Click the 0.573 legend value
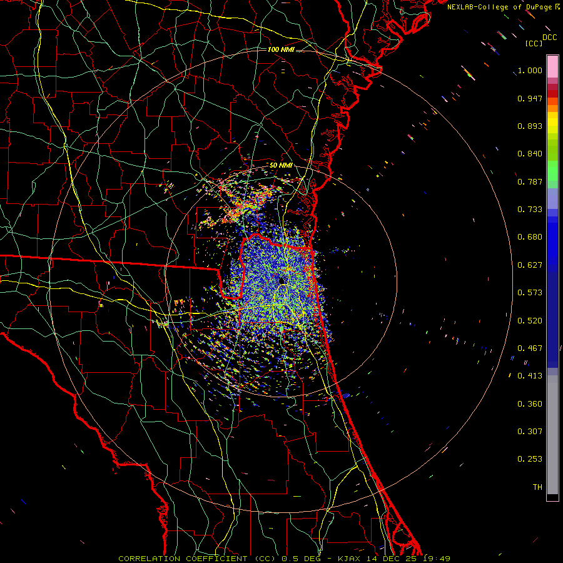Viewport: 563px width, 563px height. pos(530,293)
